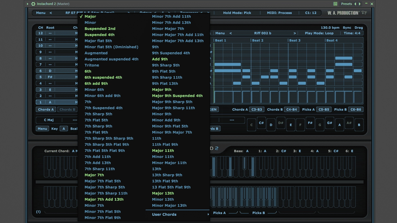The width and height of the screenshot is (397, 223).
Task: Click the Menu button next to Key
Action: [42, 129]
